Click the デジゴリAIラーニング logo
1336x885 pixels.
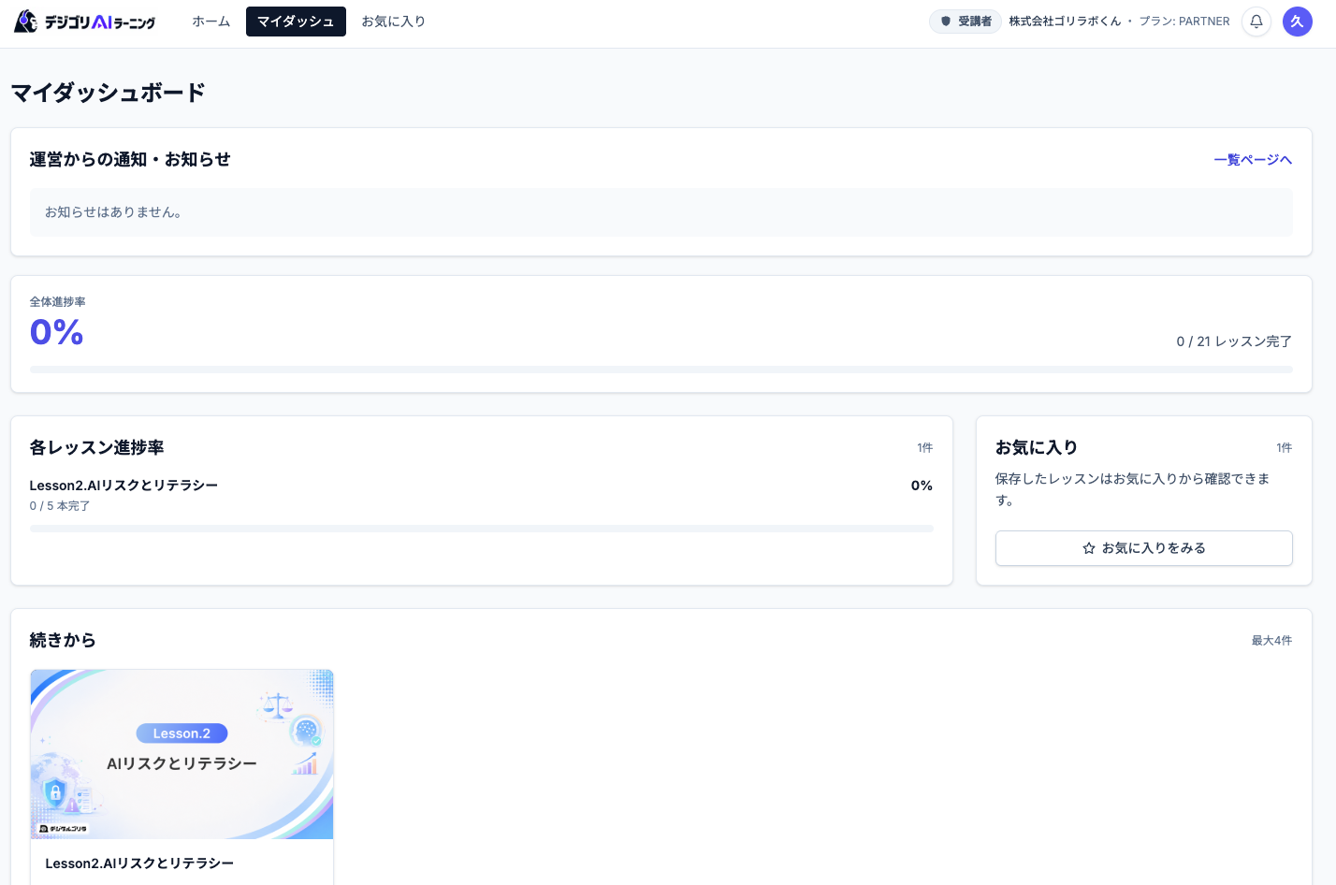click(x=85, y=22)
